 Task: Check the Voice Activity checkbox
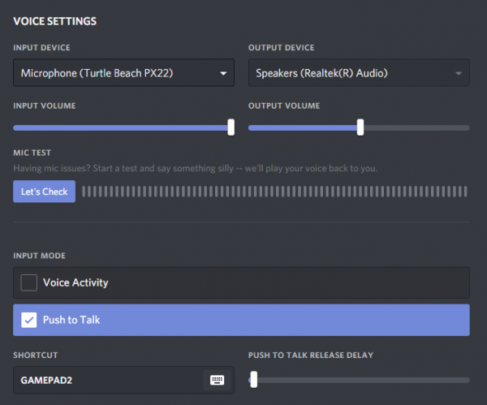(29, 282)
